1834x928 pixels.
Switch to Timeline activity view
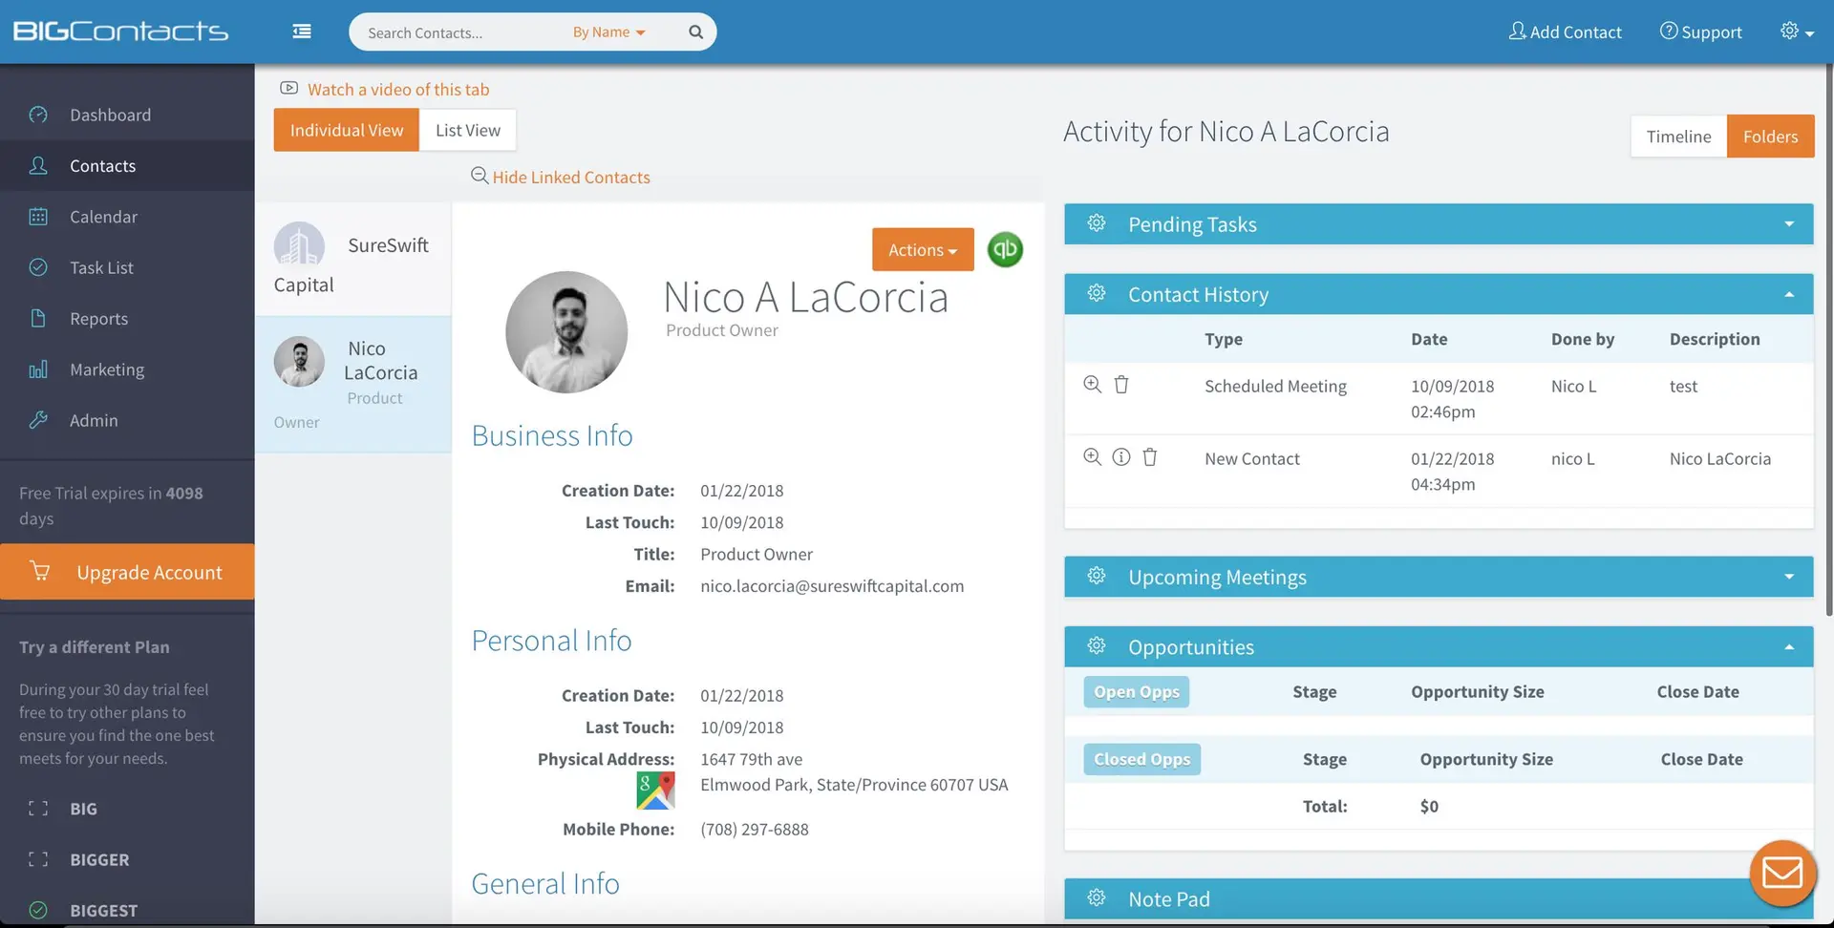pyautogui.click(x=1678, y=137)
